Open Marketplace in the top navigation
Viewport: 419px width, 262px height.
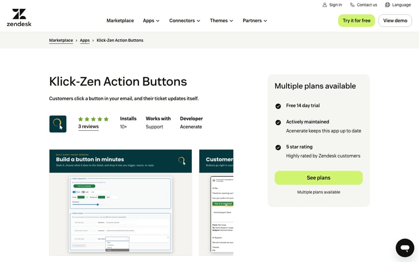pyautogui.click(x=120, y=20)
